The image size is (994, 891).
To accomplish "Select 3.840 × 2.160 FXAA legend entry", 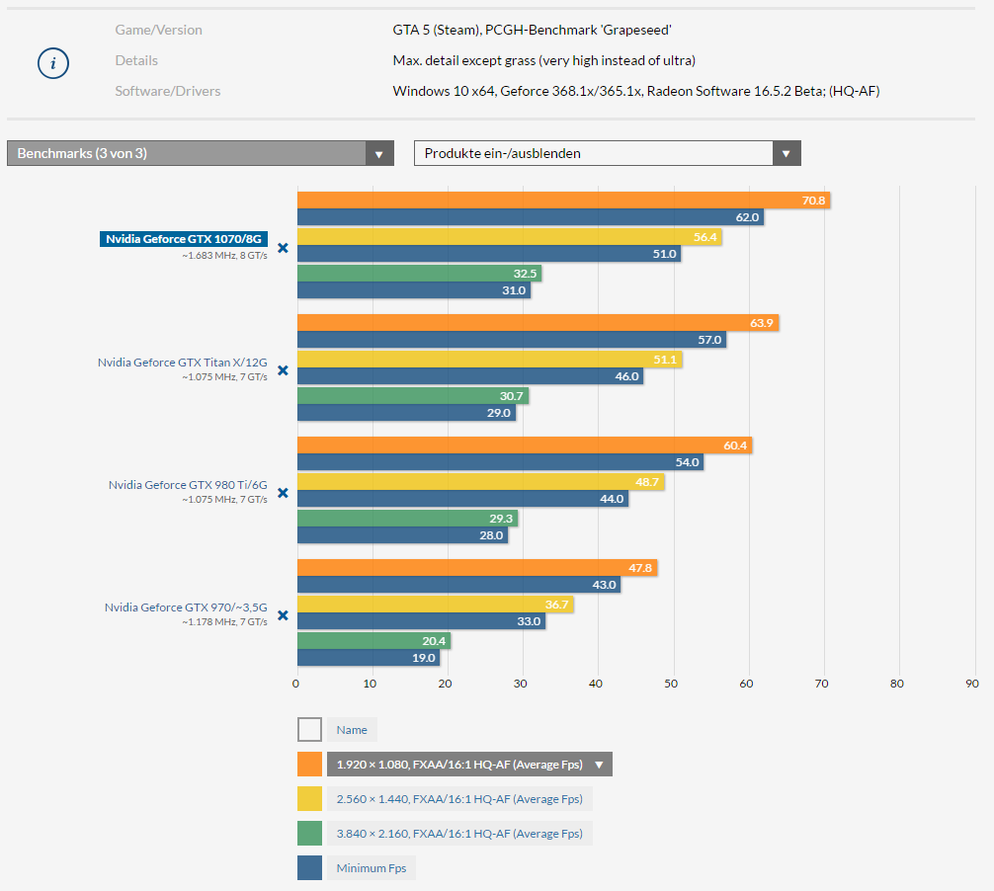I will 459,834.
